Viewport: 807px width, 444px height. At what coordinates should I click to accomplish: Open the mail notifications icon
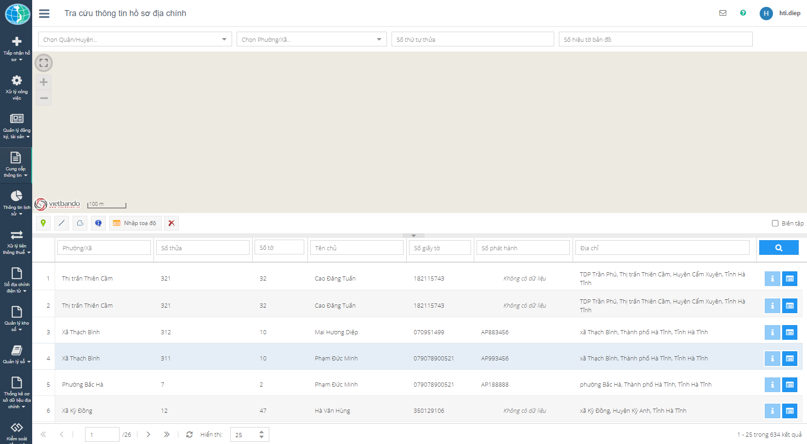pyautogui.click(x=722, y=13)
